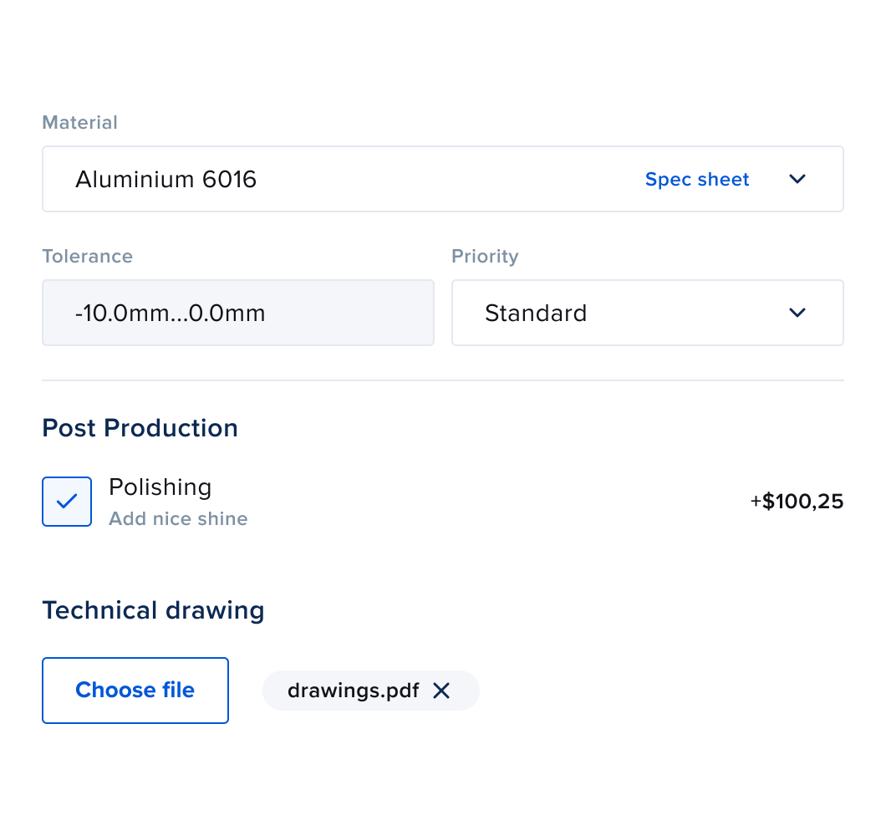Click the Tolerance field label
The height and width of the screenshot is (836, 886).
pos(87,256)
